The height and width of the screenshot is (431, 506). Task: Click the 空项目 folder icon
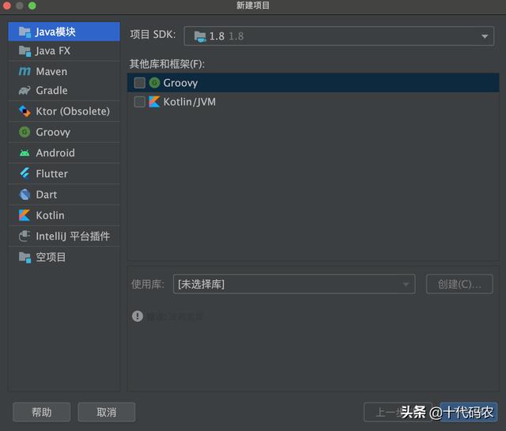[x=25, y=257]
